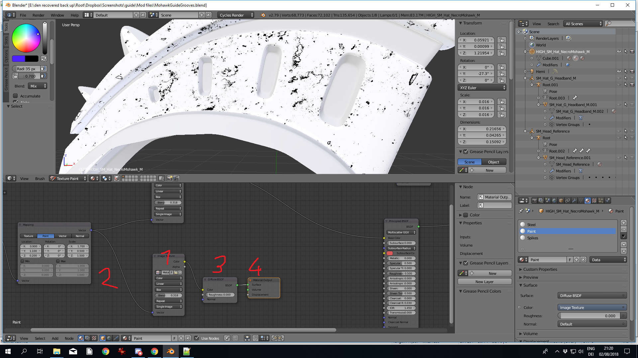638x358 pixels.
Task: Open the Particles properties tab
Action: tap(601, 201)
